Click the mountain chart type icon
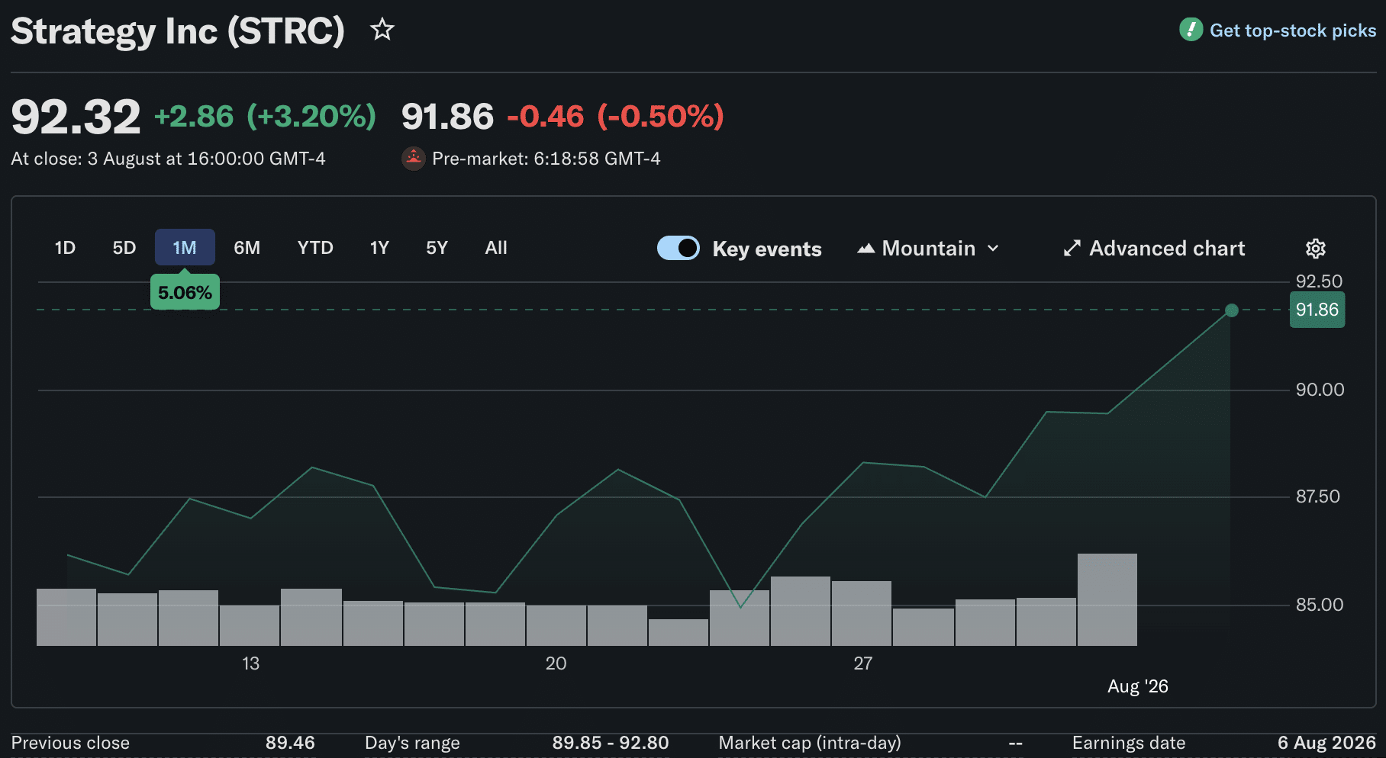The height and width of the screenshot is (758, 1386). 865,249
